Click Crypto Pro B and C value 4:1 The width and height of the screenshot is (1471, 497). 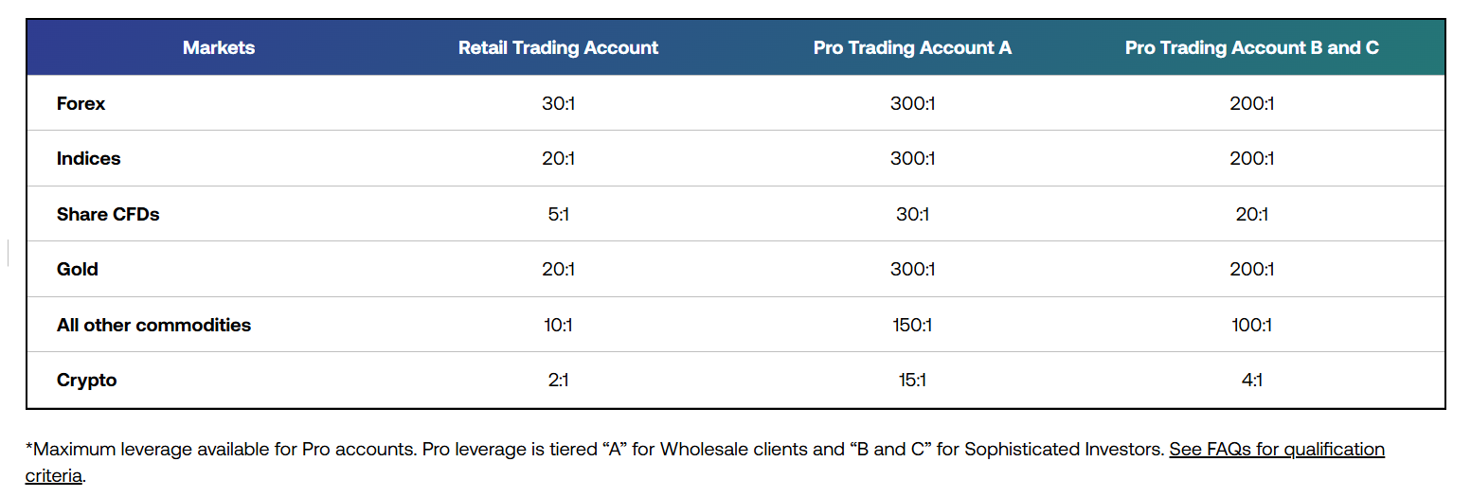(x=1251, y=380)
